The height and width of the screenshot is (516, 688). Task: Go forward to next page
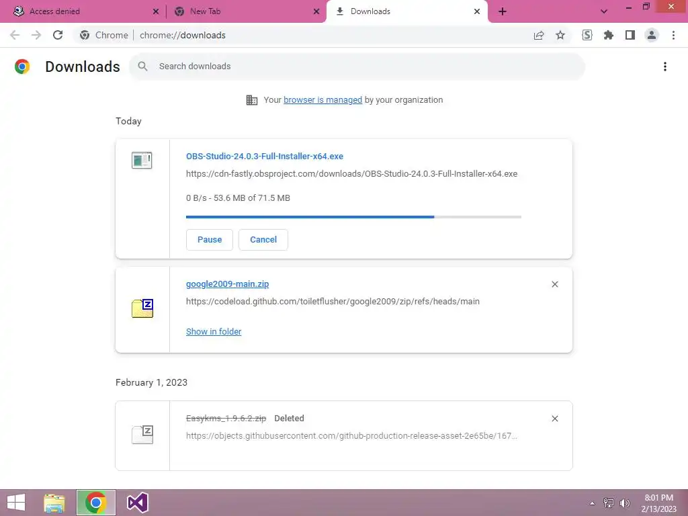tap(36, 35)
